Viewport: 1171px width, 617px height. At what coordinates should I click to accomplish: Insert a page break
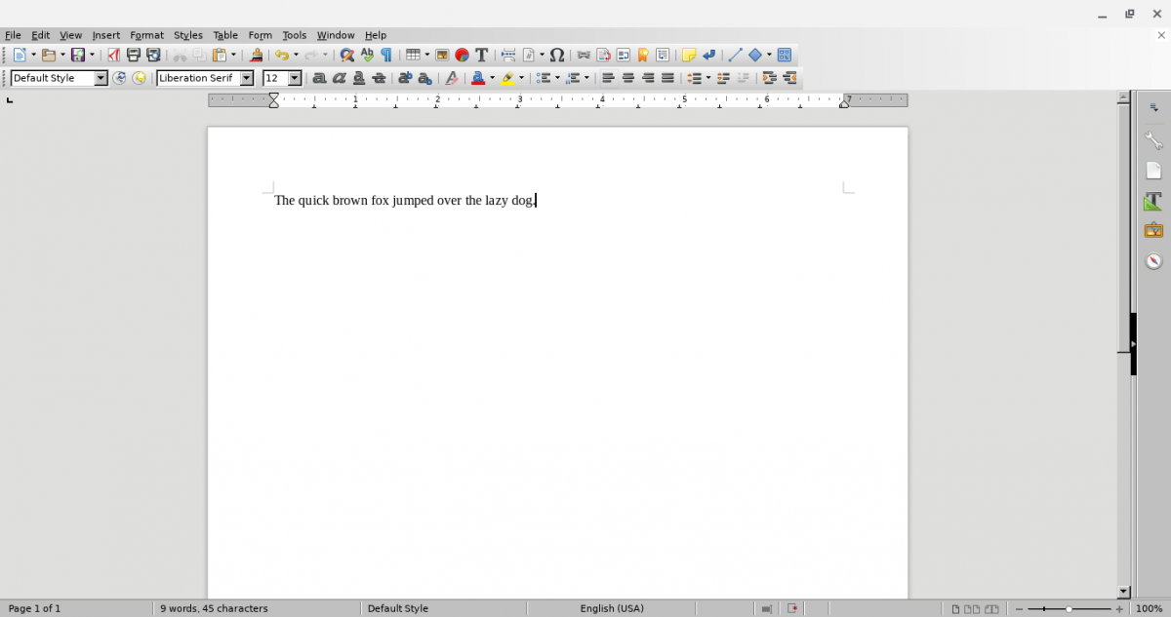click(508, 56)
